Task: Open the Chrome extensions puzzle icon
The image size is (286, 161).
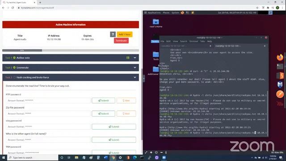Action: [x=268, y=8]
